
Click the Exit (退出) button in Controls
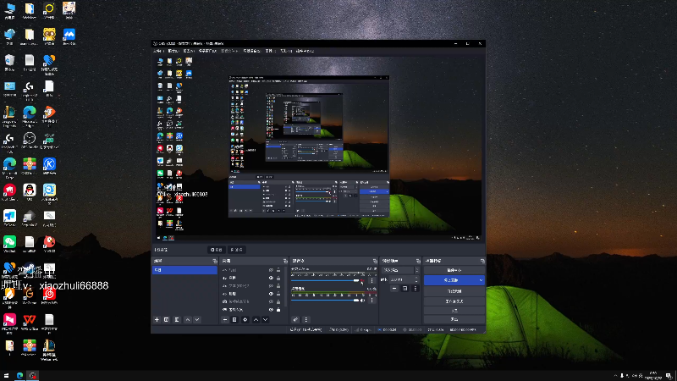[454, 319]
